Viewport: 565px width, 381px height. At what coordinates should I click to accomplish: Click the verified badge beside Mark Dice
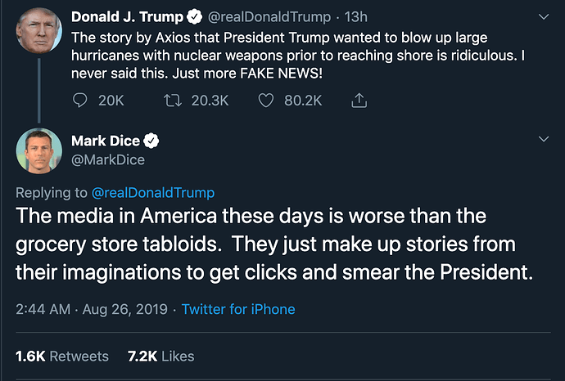(x=151, y=141)
